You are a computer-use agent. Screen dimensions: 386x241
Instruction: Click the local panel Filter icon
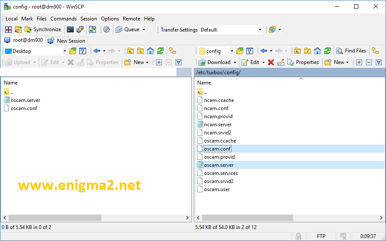pyautogui.click(x=83, y=51)
